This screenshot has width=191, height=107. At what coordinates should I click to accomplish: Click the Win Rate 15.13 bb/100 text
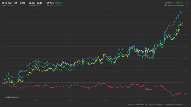click(174, 3)
